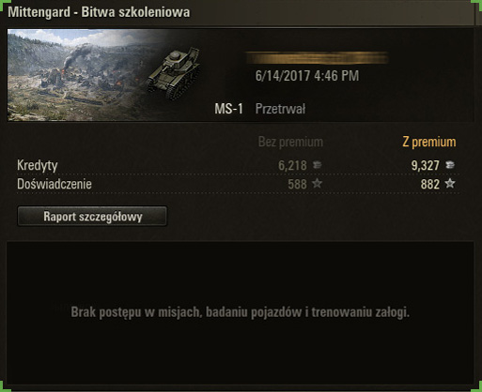Click the 588 standard experience value

tap(297, 184)
